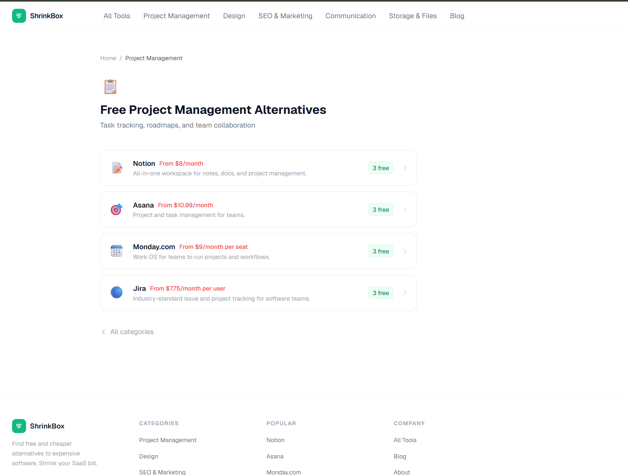Open SEO & Marketing in top navigation
This screenshot has height=475, width=628.
tap(285, 16)
